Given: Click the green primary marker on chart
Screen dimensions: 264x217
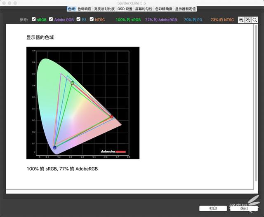Looking at the screenshot, I should (x=72, y=83).
